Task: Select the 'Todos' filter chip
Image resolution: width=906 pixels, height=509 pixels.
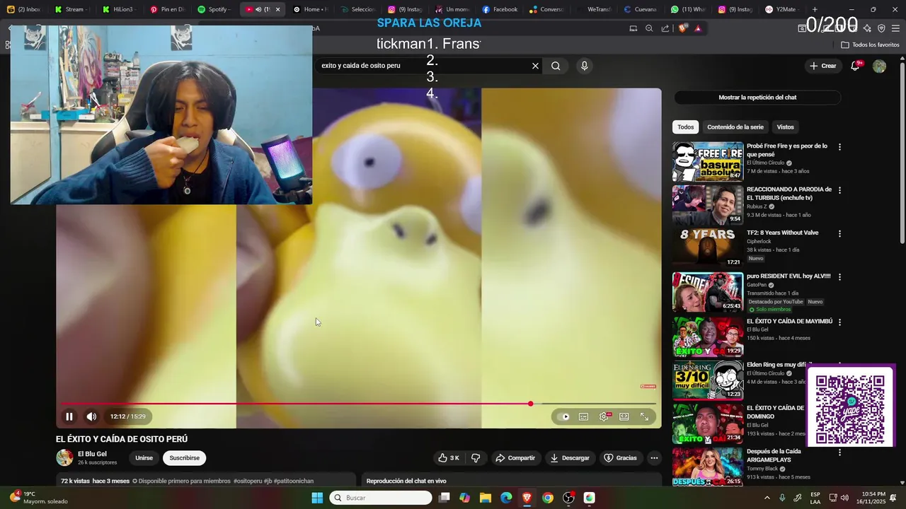Action: coord(685,127)
